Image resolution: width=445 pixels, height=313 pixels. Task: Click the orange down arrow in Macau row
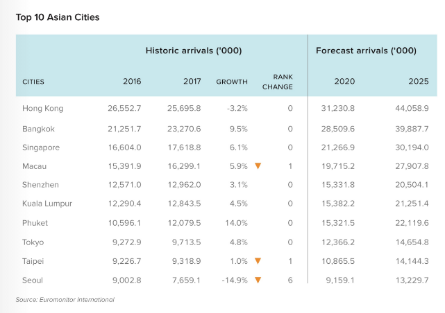pos(258,166)
